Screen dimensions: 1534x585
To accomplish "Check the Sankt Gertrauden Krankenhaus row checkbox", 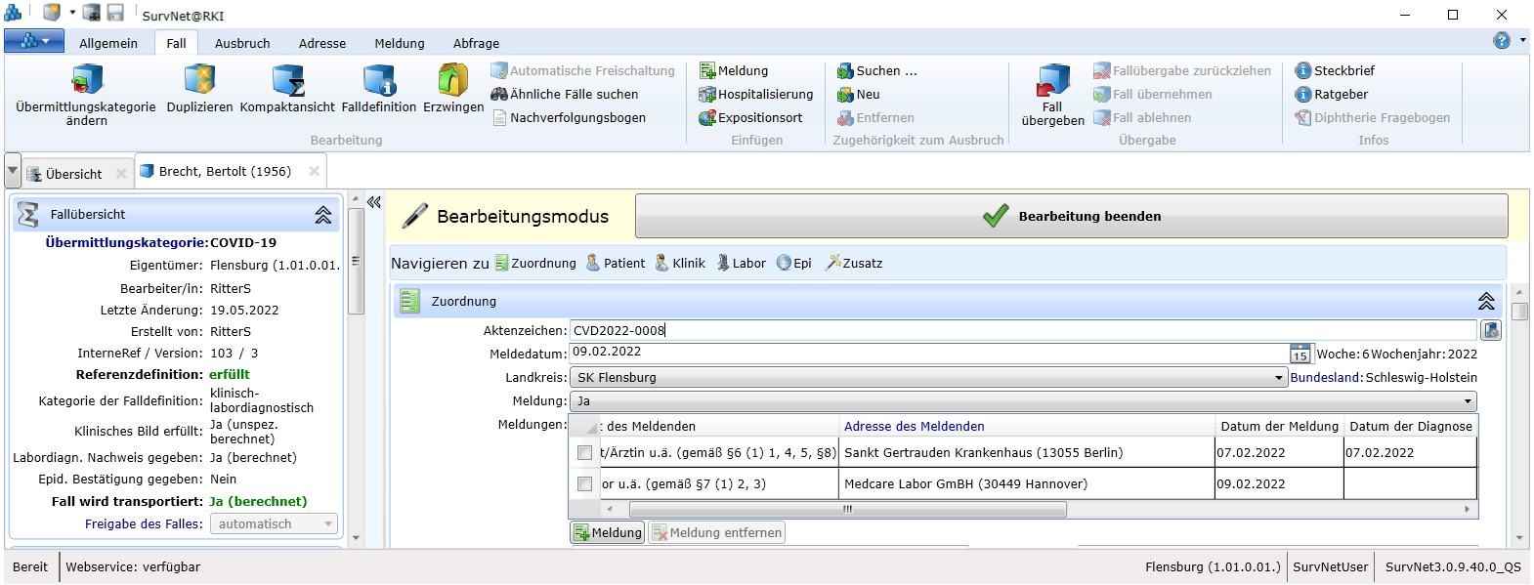I will (x=584, y=453).
